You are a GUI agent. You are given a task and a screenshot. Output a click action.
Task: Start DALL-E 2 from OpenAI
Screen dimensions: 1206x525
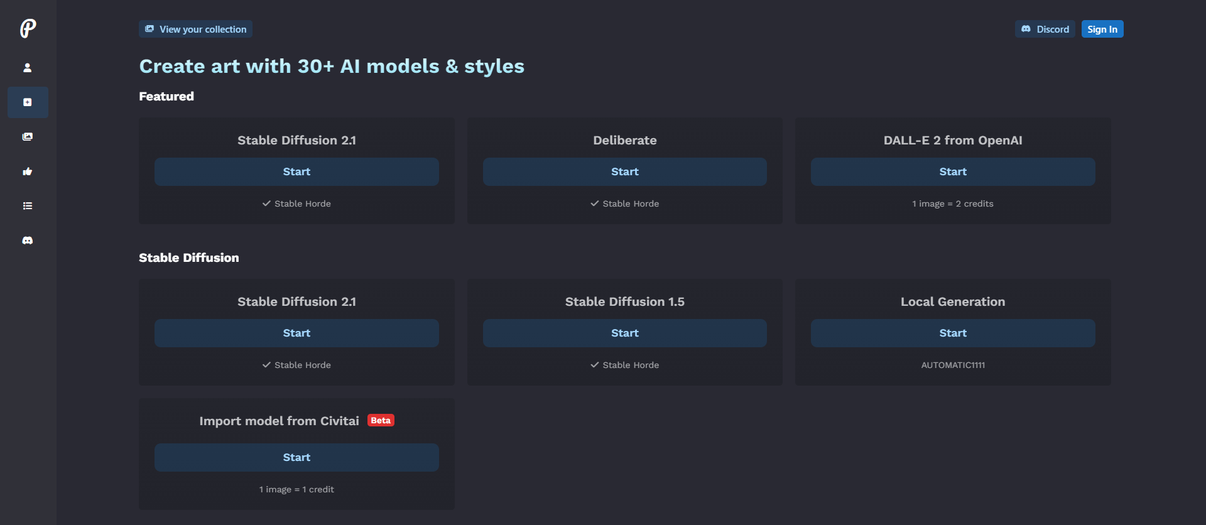click(953, 171)
